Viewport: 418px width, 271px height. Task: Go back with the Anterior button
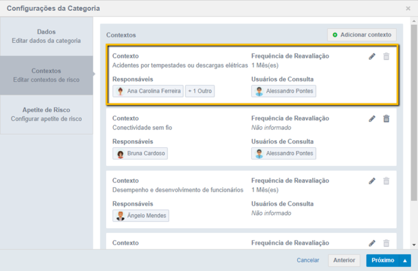tap(344, 261)
